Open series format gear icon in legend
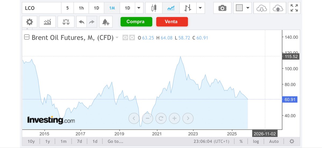 [132, 38]
